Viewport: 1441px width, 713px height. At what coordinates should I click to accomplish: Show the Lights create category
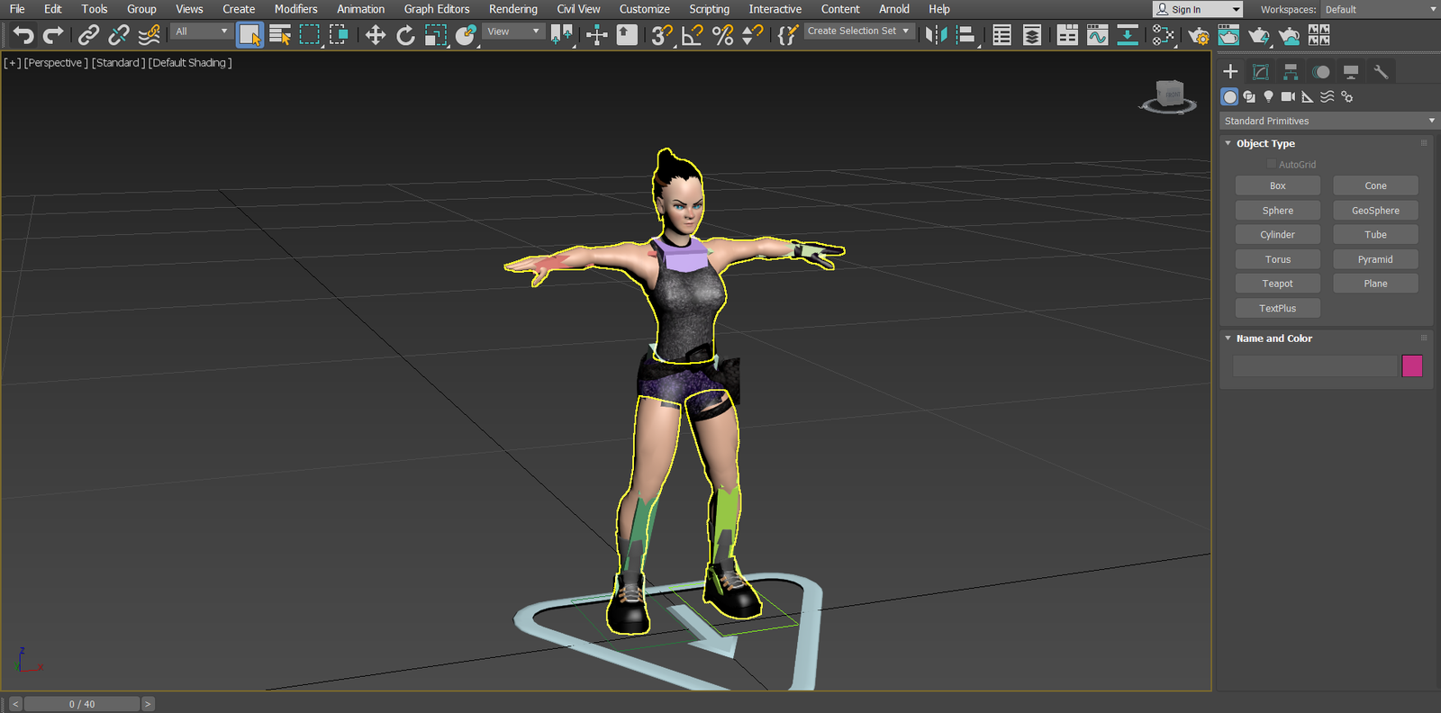(x=1268, y=96)
